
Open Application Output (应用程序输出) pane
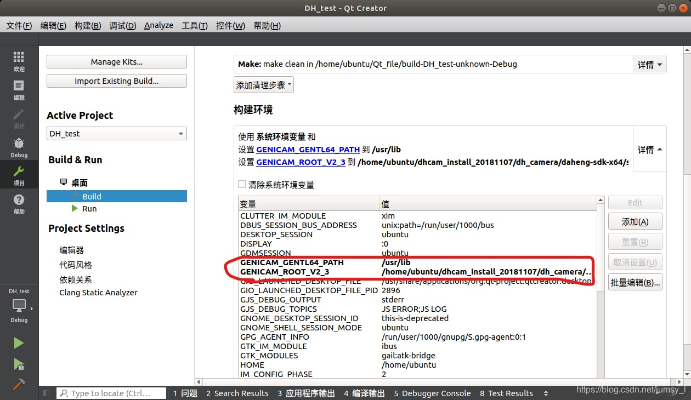pos(306,393)
